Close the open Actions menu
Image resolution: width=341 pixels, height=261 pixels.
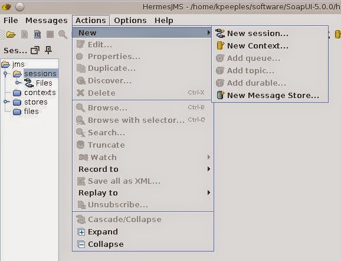pyautogui.click(x=91, y=21)
